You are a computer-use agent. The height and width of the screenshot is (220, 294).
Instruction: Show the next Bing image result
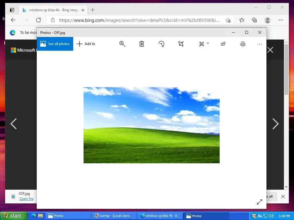[x=275, y=124]
